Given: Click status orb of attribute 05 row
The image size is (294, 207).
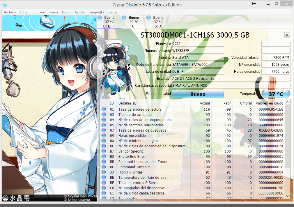Looking at the screenshot, I should pos(104,125).
